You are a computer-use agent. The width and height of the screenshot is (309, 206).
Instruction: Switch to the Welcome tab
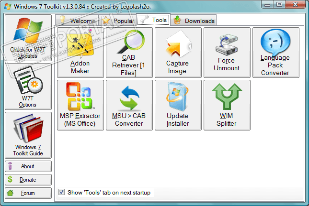(x=77, y=21)
